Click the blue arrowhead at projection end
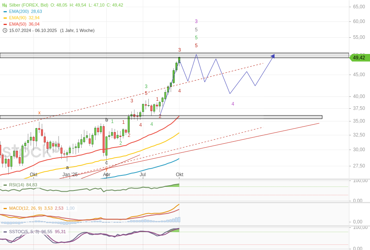Viewport: 370px width, 250px height. click(x=273, y=56)
